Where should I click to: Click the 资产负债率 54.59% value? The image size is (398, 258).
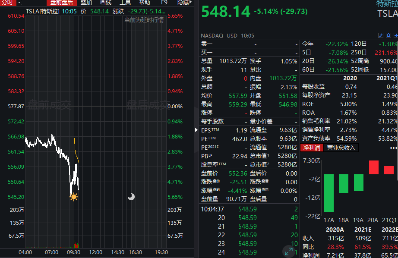pos(347,139)
